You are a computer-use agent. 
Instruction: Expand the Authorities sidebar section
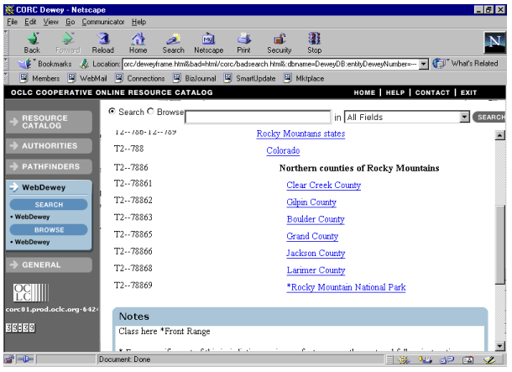[49, 145]
